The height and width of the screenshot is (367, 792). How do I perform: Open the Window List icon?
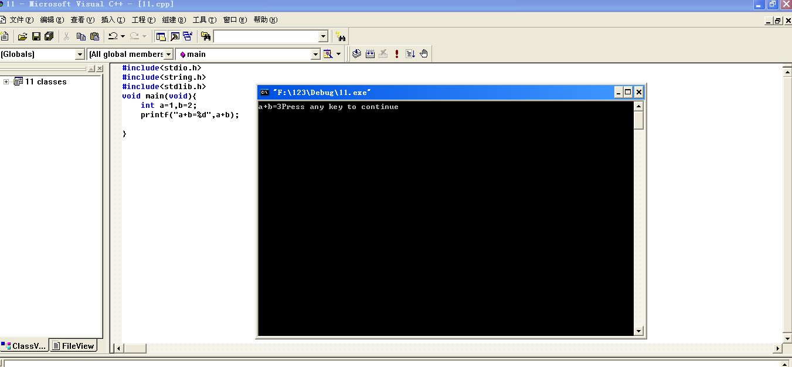click(x=188, y=36)
